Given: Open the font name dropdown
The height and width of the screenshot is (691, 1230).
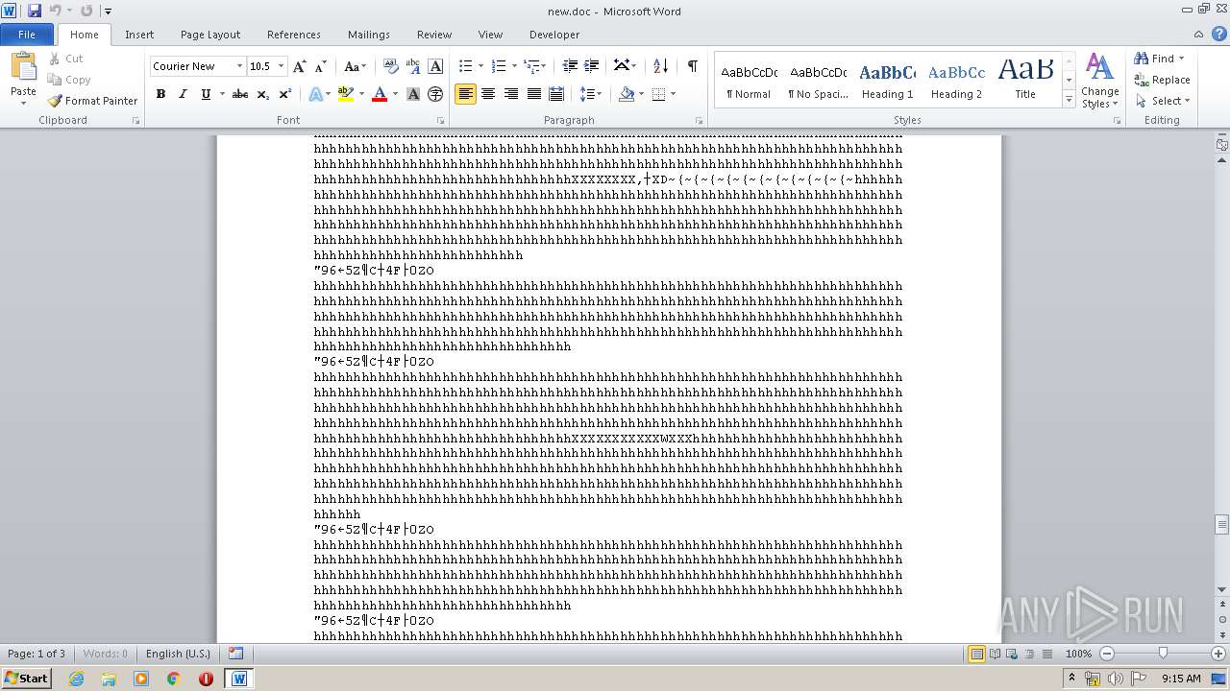Looking at the screenshot, I should pyautogui.click(x=239, y=66).
